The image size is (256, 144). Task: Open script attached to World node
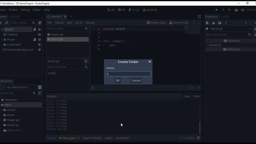(x=35, y=29)
